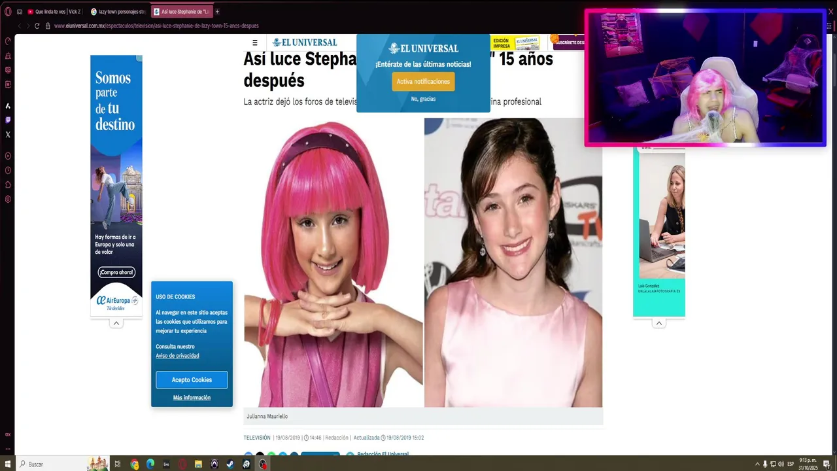The width and height of the screenshot is (837, 471).
Task: Dismiss notifications with 'No, gracias'
Action: (423, 99)
